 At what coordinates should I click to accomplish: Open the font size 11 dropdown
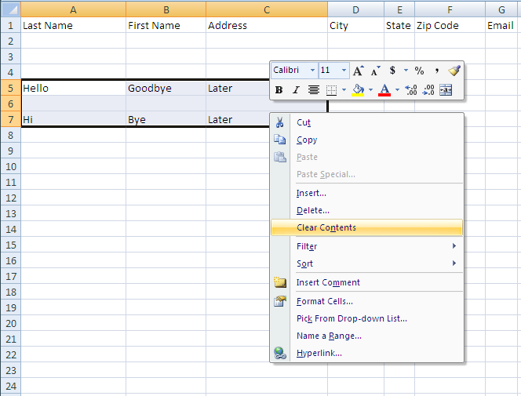[344, 70]
